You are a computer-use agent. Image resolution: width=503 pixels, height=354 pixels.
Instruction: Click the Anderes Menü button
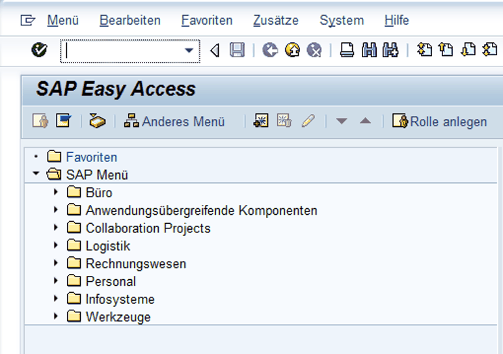click(x=174, y=122)
